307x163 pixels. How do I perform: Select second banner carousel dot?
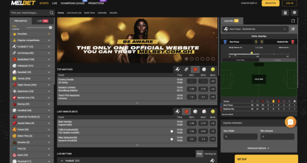tap(192, 59)
